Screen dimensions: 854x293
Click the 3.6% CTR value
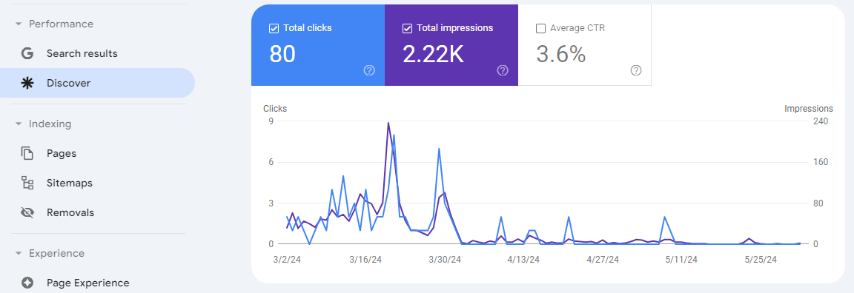pyautogui.click(x=561, y=54)
